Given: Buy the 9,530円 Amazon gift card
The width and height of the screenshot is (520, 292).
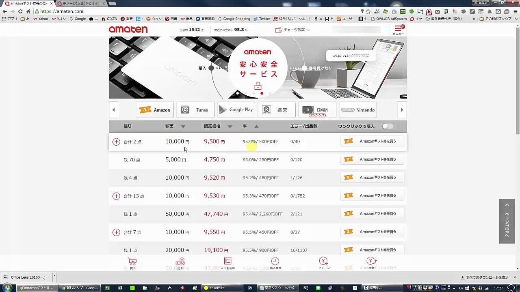Looking at the screenshot, I should [372, 195].
